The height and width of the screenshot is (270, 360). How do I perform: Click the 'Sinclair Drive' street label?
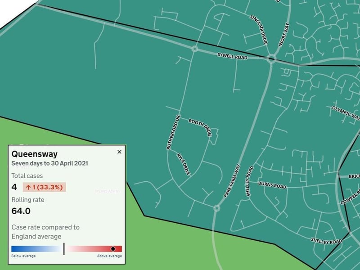click(259, 30)
